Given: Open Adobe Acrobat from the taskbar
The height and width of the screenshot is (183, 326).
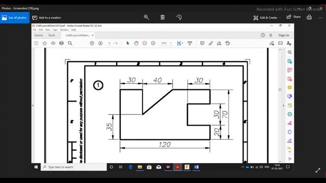Looking at the screenshot, I should point(178,167).
